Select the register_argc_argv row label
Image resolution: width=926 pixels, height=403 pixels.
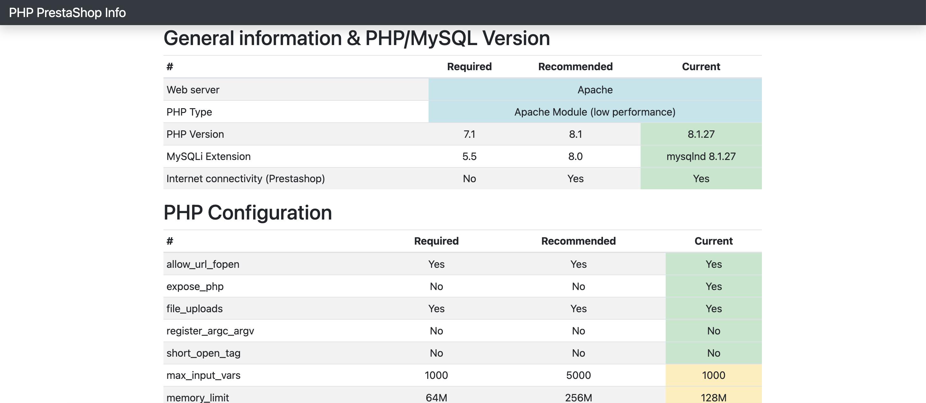[210, 331]
